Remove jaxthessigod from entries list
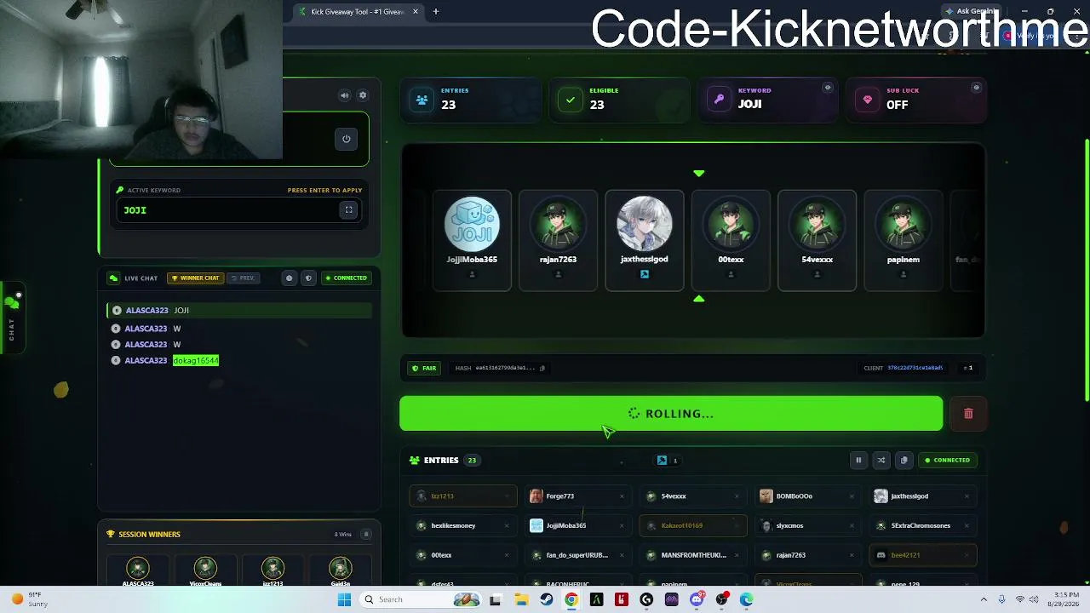Screen dimensions: 1090x613 tap(967, 496)
